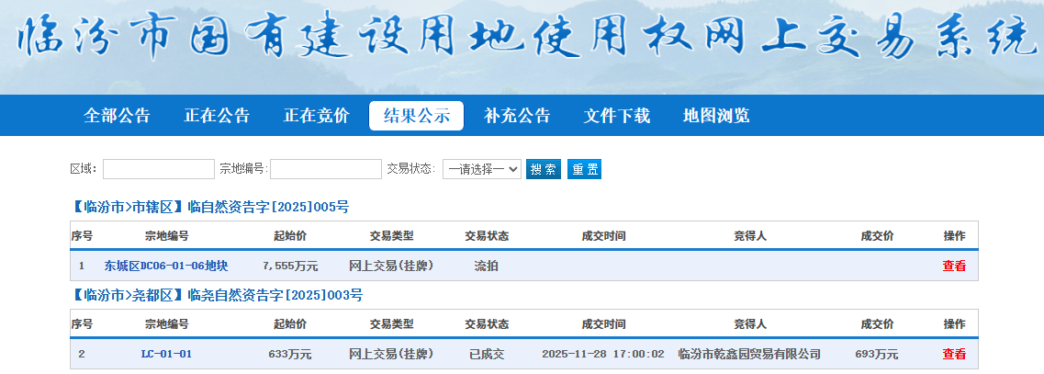This screenshot has height=374, width=1044.
Task: Switch to the 正在公告 tab
Action: 217,116
